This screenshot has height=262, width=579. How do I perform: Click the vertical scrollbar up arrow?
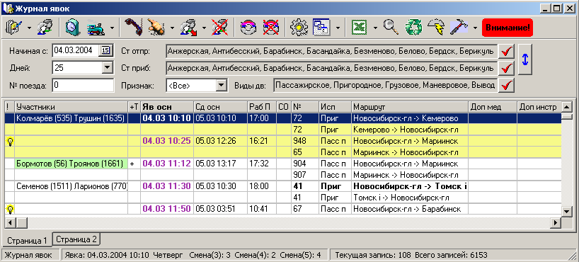point(567,107)
